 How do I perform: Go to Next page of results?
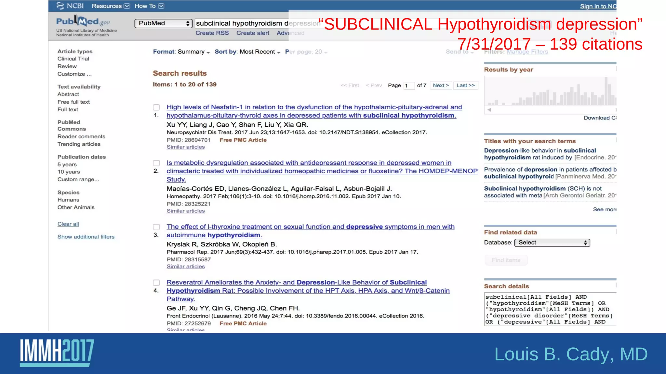pos(441,85)
